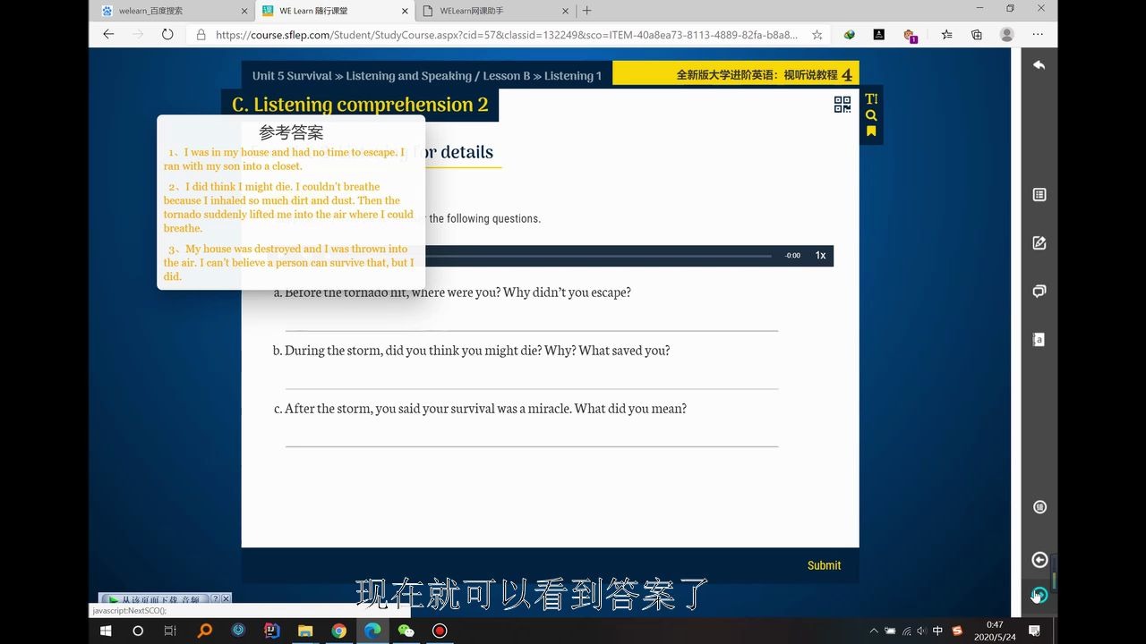1146x644 pixels.
Task: Click the 从该页面下载音频 download bar
Action: 155,599
